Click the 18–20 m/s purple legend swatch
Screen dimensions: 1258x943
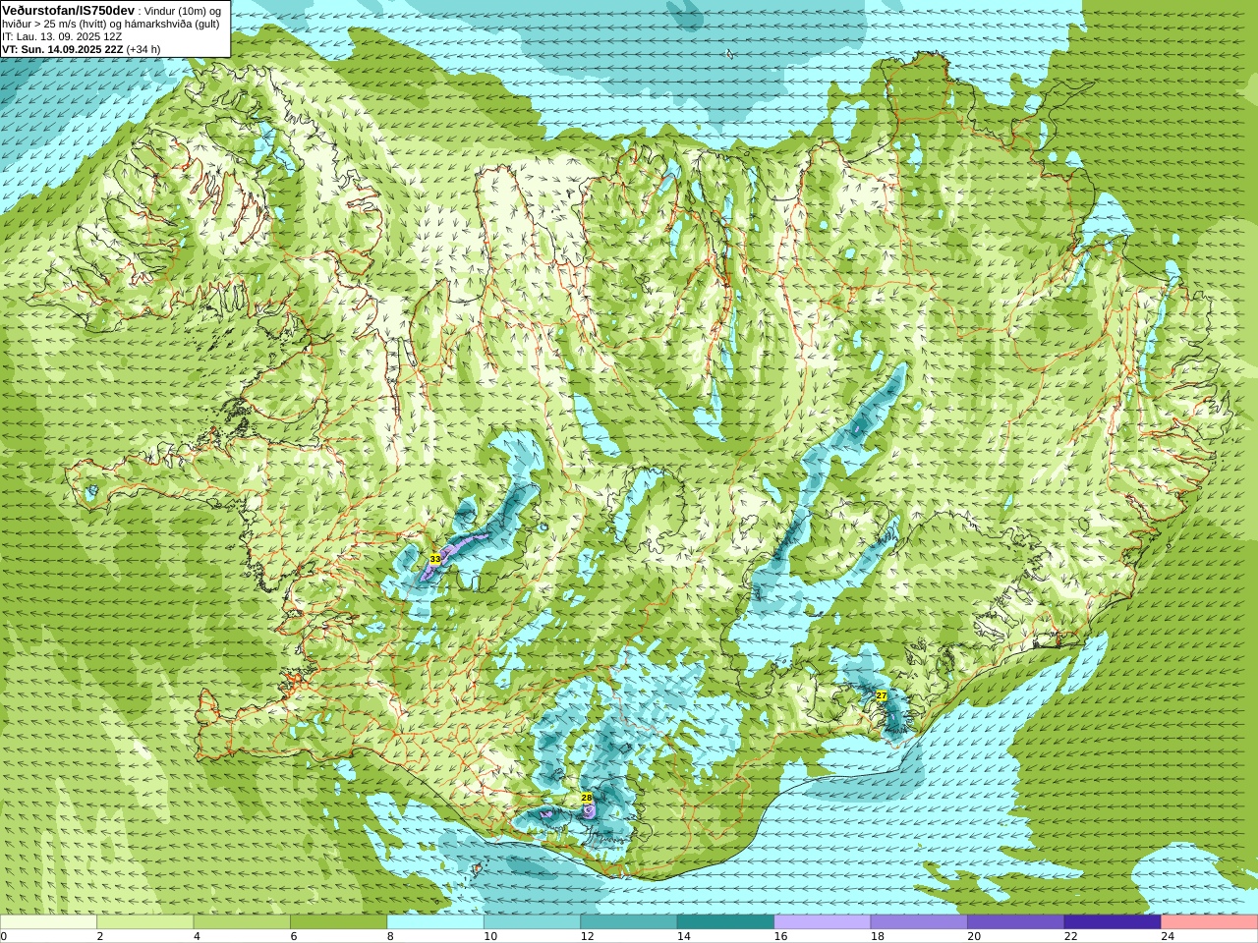(x=919, y=922)
